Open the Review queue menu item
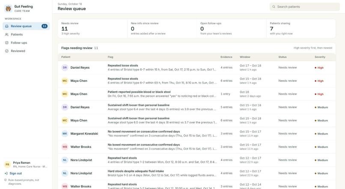The width and height of the screenshot is (345, 189). point(26,26)
